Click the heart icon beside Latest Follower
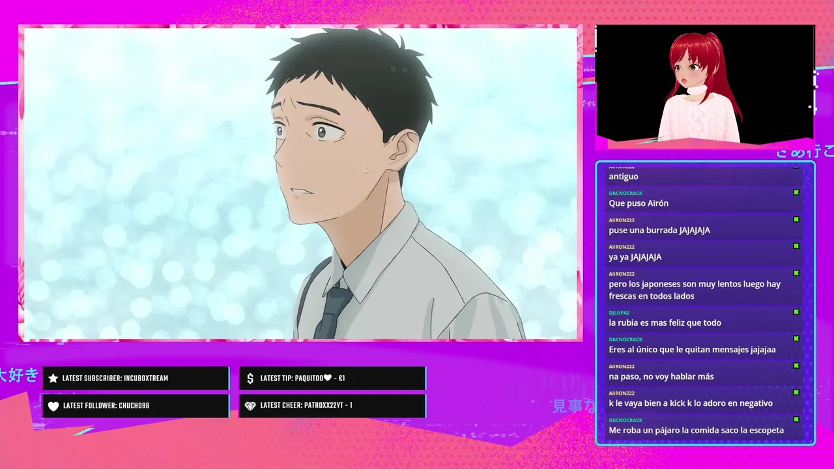The width and height of the screenshot is (834, 469). click(x=53, y=406)
